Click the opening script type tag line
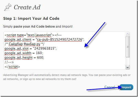The height and width of the screenshot is (97, 138). [33, 35]
